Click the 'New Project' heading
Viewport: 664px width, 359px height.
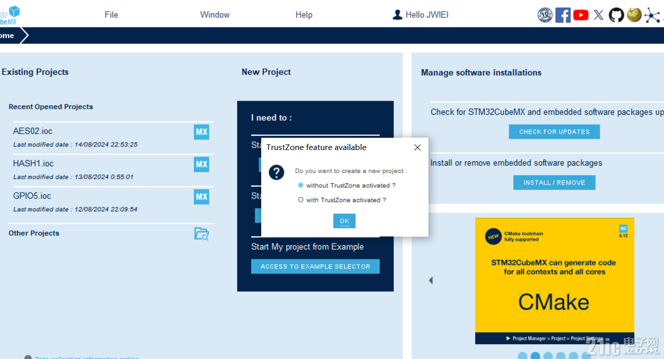(266, 72)
